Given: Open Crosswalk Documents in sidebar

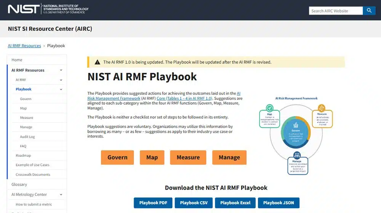Looking at the screenshot, I should (33, 175).
